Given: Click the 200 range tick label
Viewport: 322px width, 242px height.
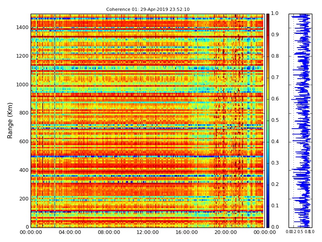Looking at the screenshot, I should pyautogui.click(x=24, y=199).
